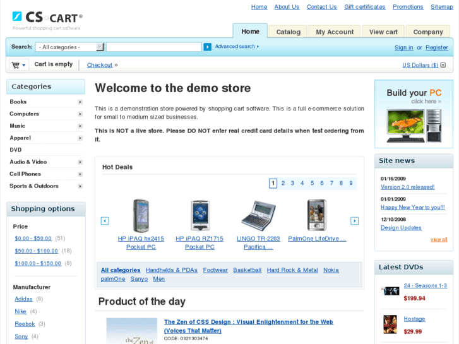Filter by price $50.00 - $100.00

pyautogui.click(x=36, y=251)
